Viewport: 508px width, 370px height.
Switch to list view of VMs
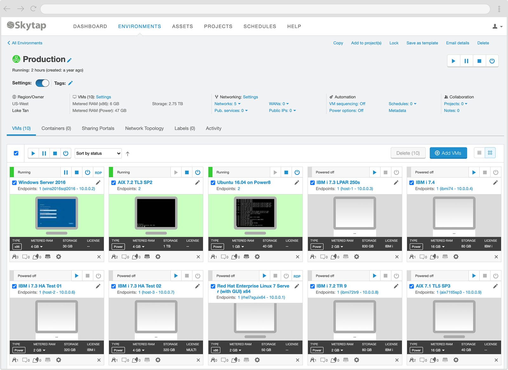coord(479,153)
